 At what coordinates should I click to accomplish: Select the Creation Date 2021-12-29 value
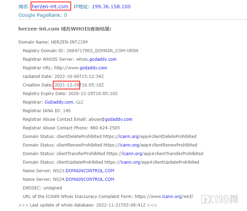[x=67, y=85]
